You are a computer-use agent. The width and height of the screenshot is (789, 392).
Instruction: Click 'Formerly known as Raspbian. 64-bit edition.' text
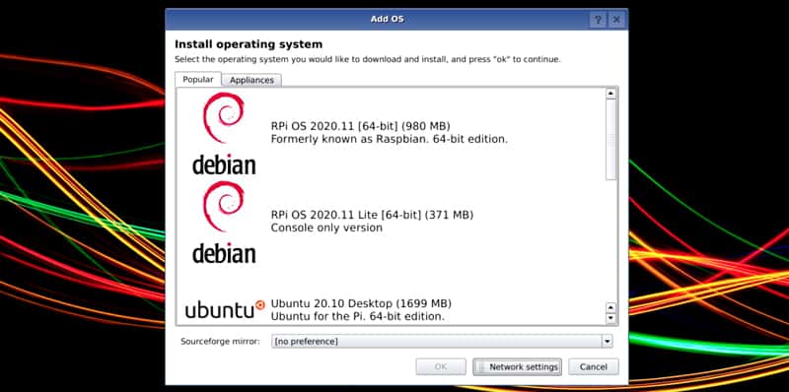[x=389, y=139]
